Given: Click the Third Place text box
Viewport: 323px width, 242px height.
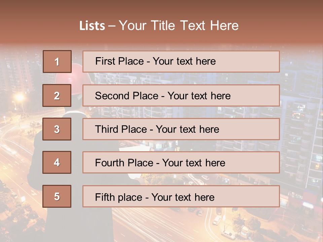Looking at the screenshot, I should tap(181, 129).
